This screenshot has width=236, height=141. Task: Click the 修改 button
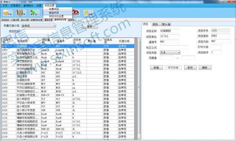[190, 68]
